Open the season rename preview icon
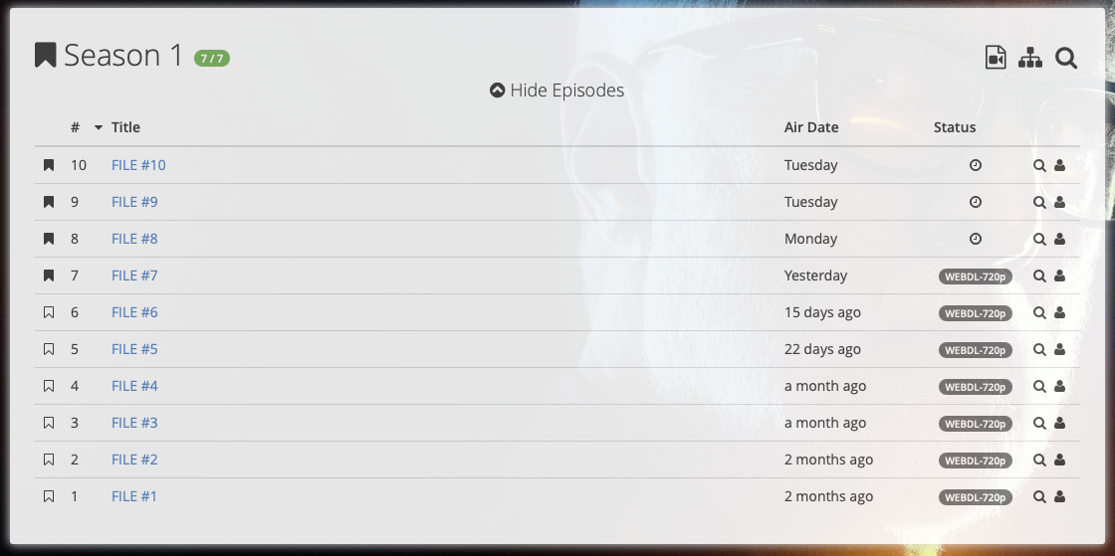 (x=996, y=58)
